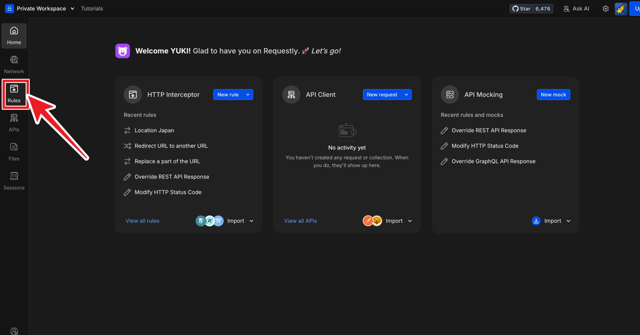Open the Files sidebar item
This screenshot has height=335, width=640.
point(14,152)
